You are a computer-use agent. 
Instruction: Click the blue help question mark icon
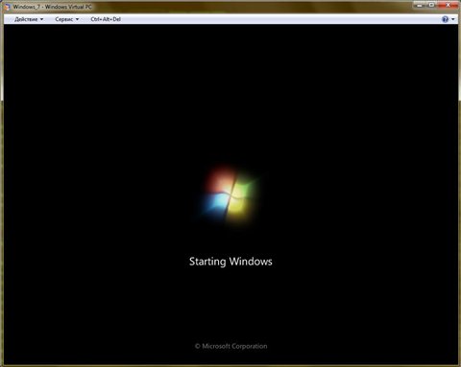(x=445, y=19)
